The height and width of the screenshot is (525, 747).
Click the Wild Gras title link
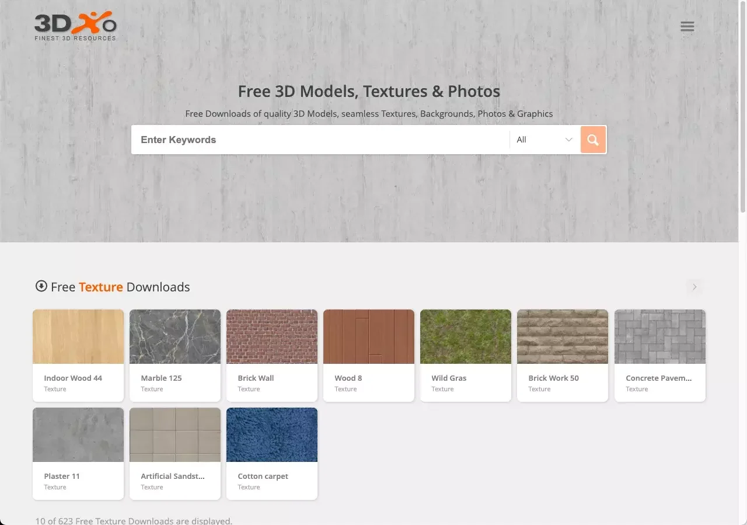point(449,378)
